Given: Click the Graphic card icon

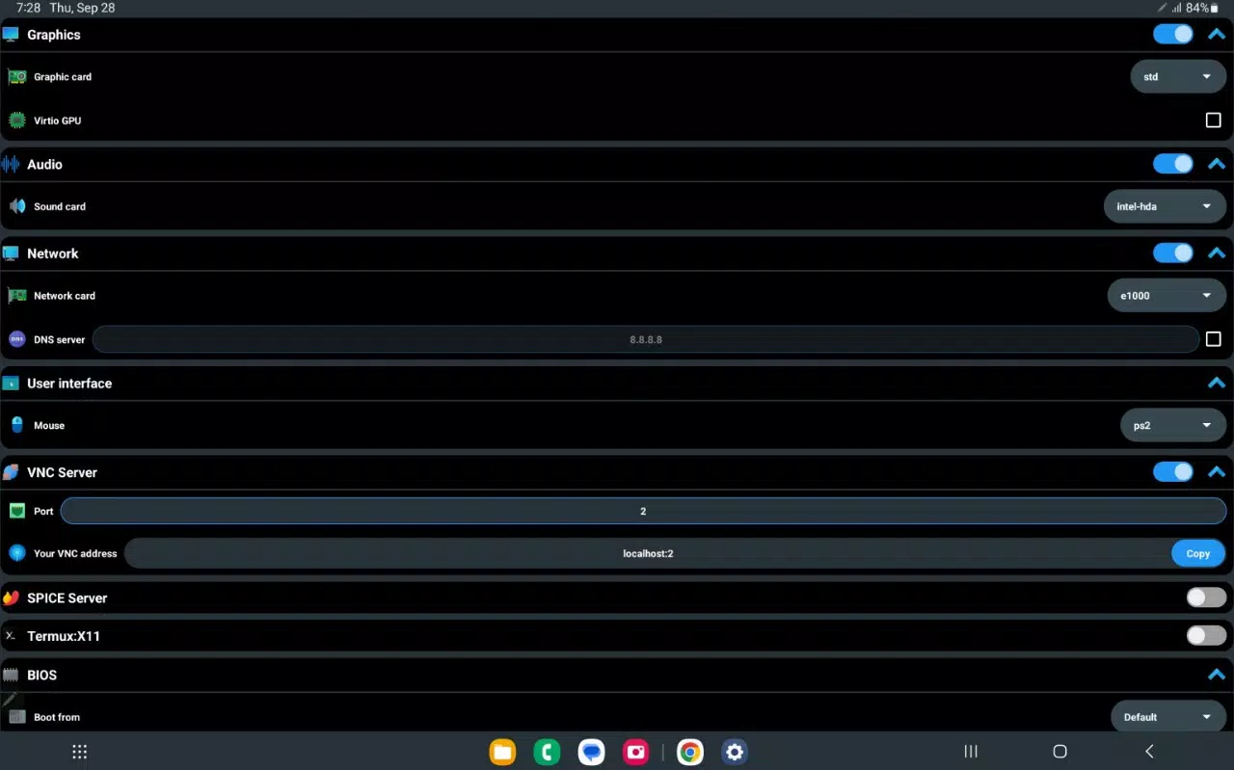Looking at the screenshot, I should (17, 77).
